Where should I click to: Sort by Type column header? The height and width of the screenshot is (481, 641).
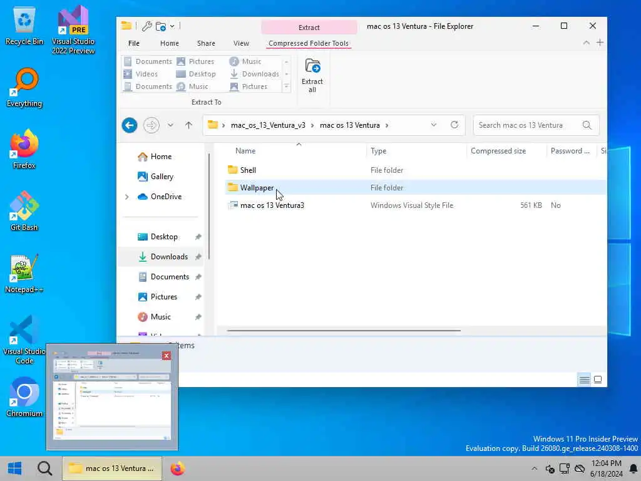point(379,151)
